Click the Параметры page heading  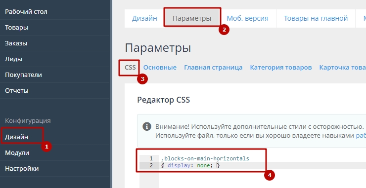(158, 48)
